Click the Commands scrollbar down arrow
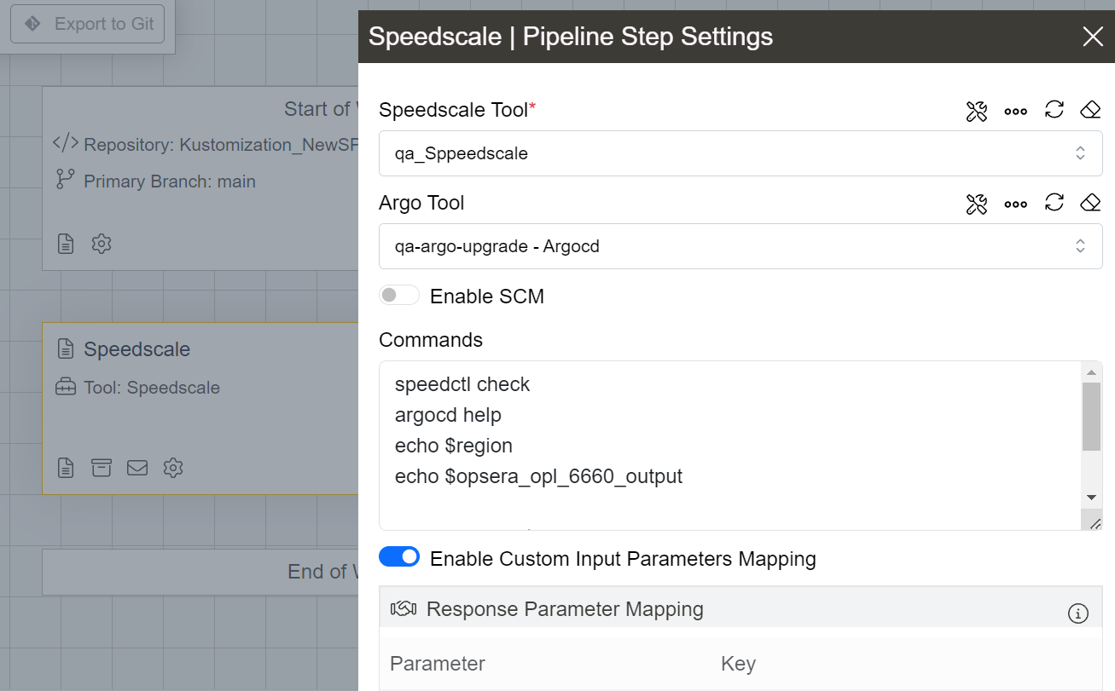The width and height of the screenshot is (1115, 691). tap(1091, 497)
